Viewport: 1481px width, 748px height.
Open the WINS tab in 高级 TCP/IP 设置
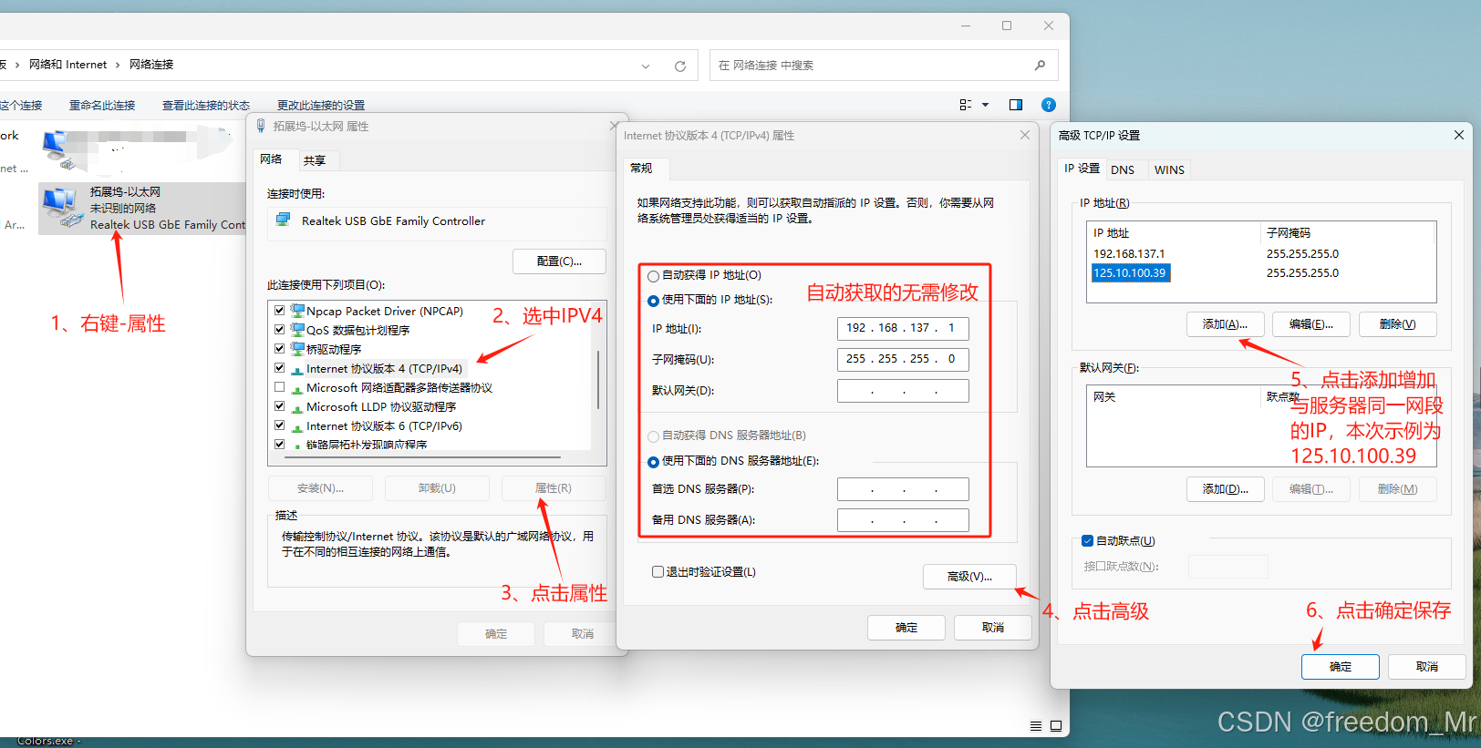click(1169, 170)
